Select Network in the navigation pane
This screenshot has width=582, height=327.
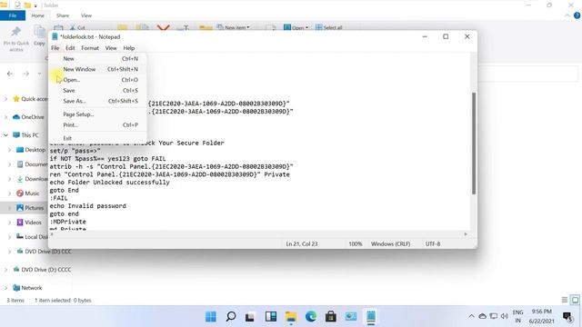(27, 288)
